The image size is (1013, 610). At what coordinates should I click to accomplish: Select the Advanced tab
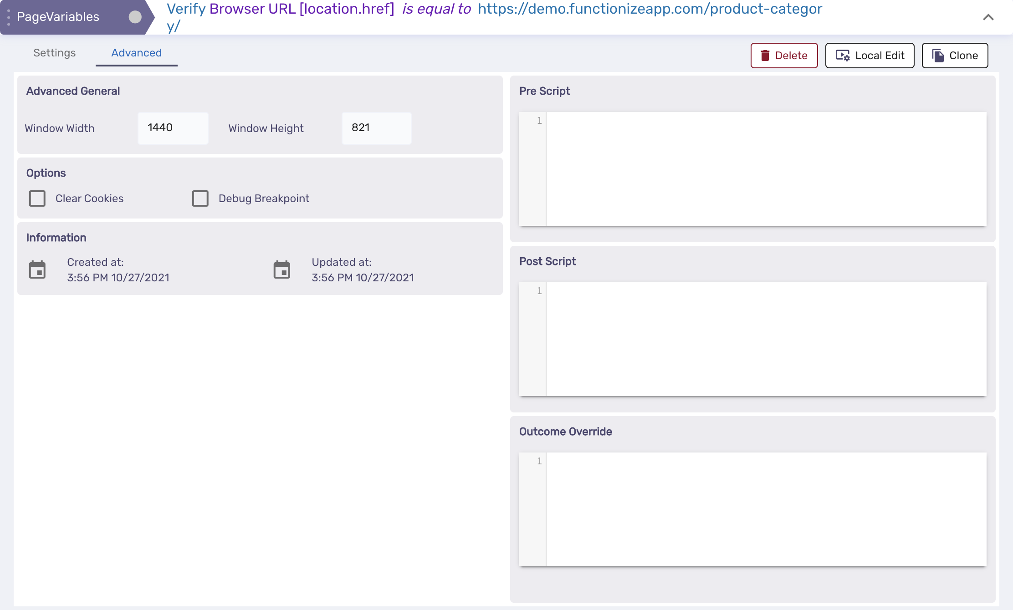(x=137, y=53)
